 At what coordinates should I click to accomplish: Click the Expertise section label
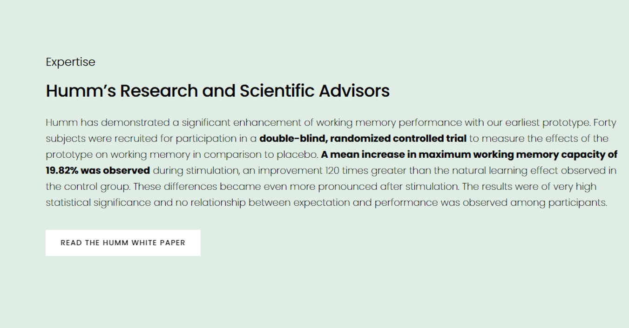tap(70, 62)
